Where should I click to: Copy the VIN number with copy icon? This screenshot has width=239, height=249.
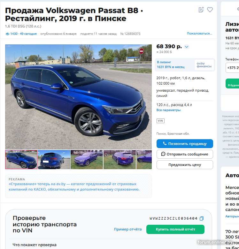click(202, 218)
